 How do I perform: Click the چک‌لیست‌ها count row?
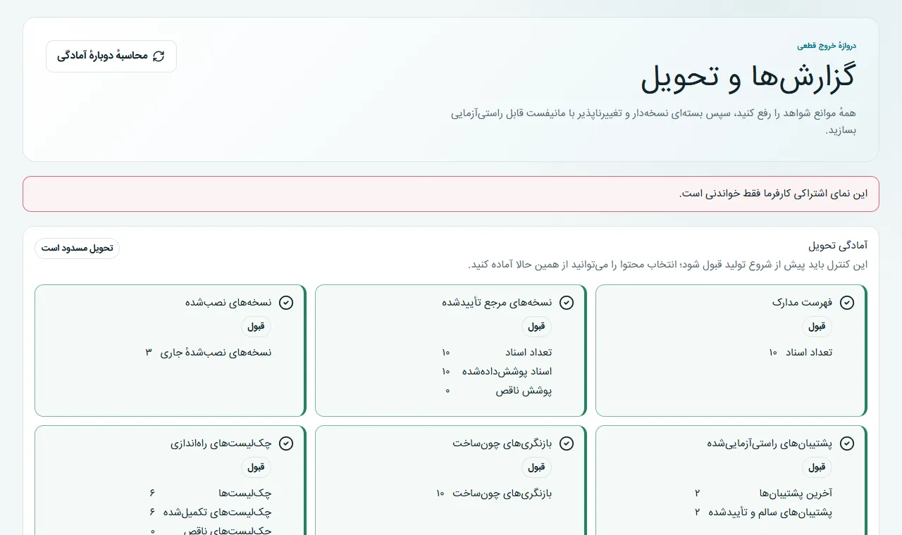point(210,493)
